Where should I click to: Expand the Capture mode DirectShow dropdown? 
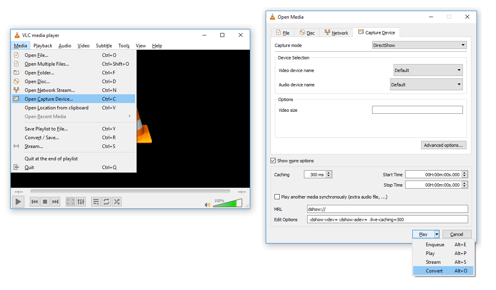[x=419, y=45]
